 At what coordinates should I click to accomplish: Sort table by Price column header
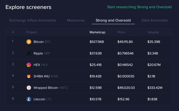(121, 32)
